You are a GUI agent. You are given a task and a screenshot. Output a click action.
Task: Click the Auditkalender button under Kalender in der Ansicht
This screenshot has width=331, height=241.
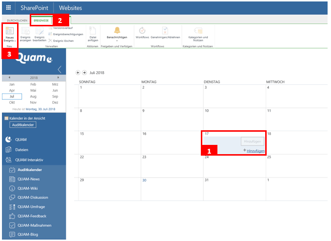pyautogui.click(x=23, y=125)
